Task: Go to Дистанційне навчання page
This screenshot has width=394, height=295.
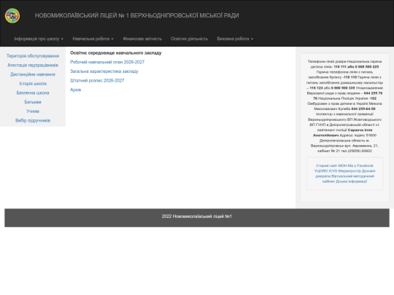Action: [33, 74]
